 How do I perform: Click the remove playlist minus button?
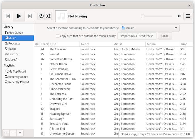click(x=13, y=133)
